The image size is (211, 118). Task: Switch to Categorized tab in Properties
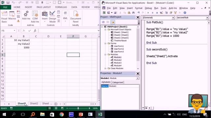tap(118, 82)
